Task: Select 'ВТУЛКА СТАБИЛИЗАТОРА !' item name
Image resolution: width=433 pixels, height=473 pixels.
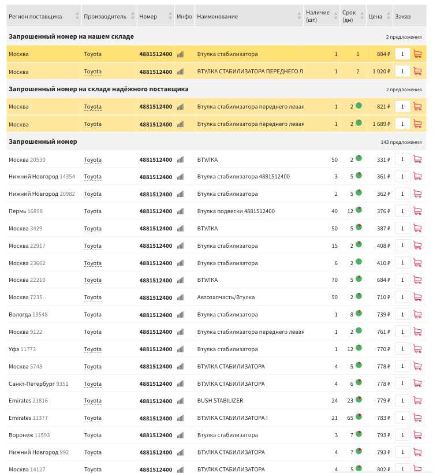Action: pyautogui.click(x=233, y=418)
